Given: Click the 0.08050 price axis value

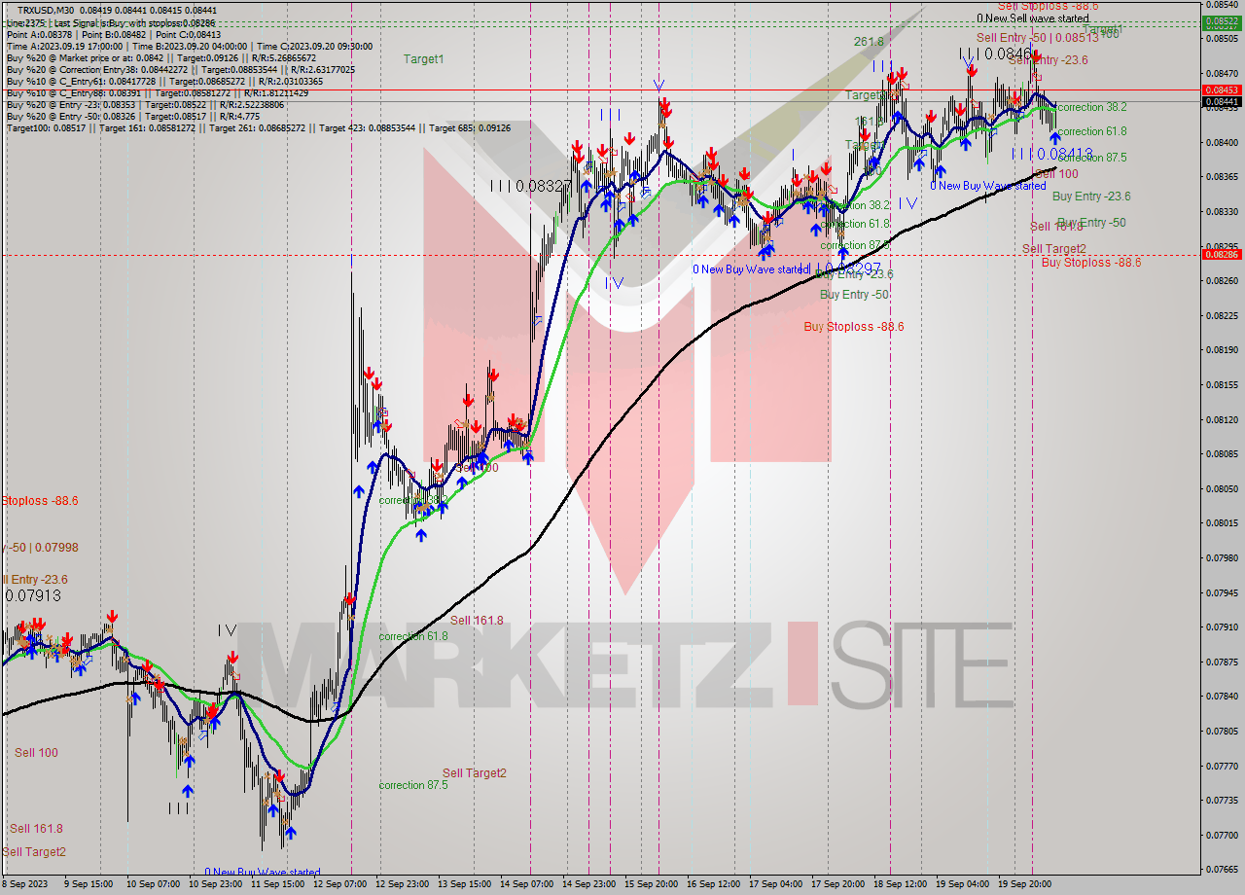Looking at the screenshot, I should click(1222, 488).
